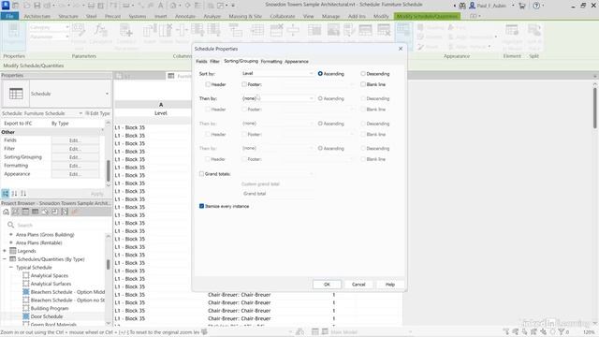Click the Properties palette vertical scrollbar

point(109,170)
